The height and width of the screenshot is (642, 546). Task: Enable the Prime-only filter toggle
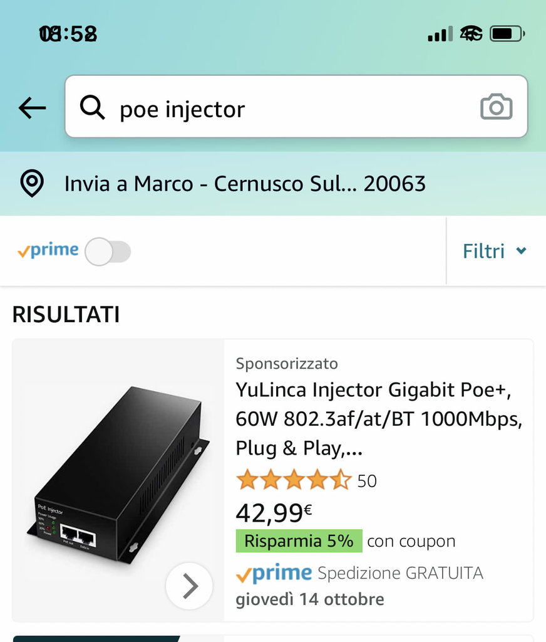pyautogui.click(x=108, y=251)
